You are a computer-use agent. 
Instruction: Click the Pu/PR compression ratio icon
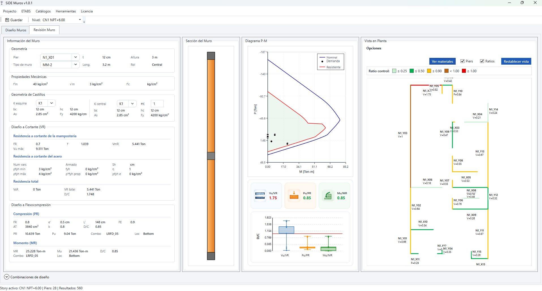tap(294, 196)
